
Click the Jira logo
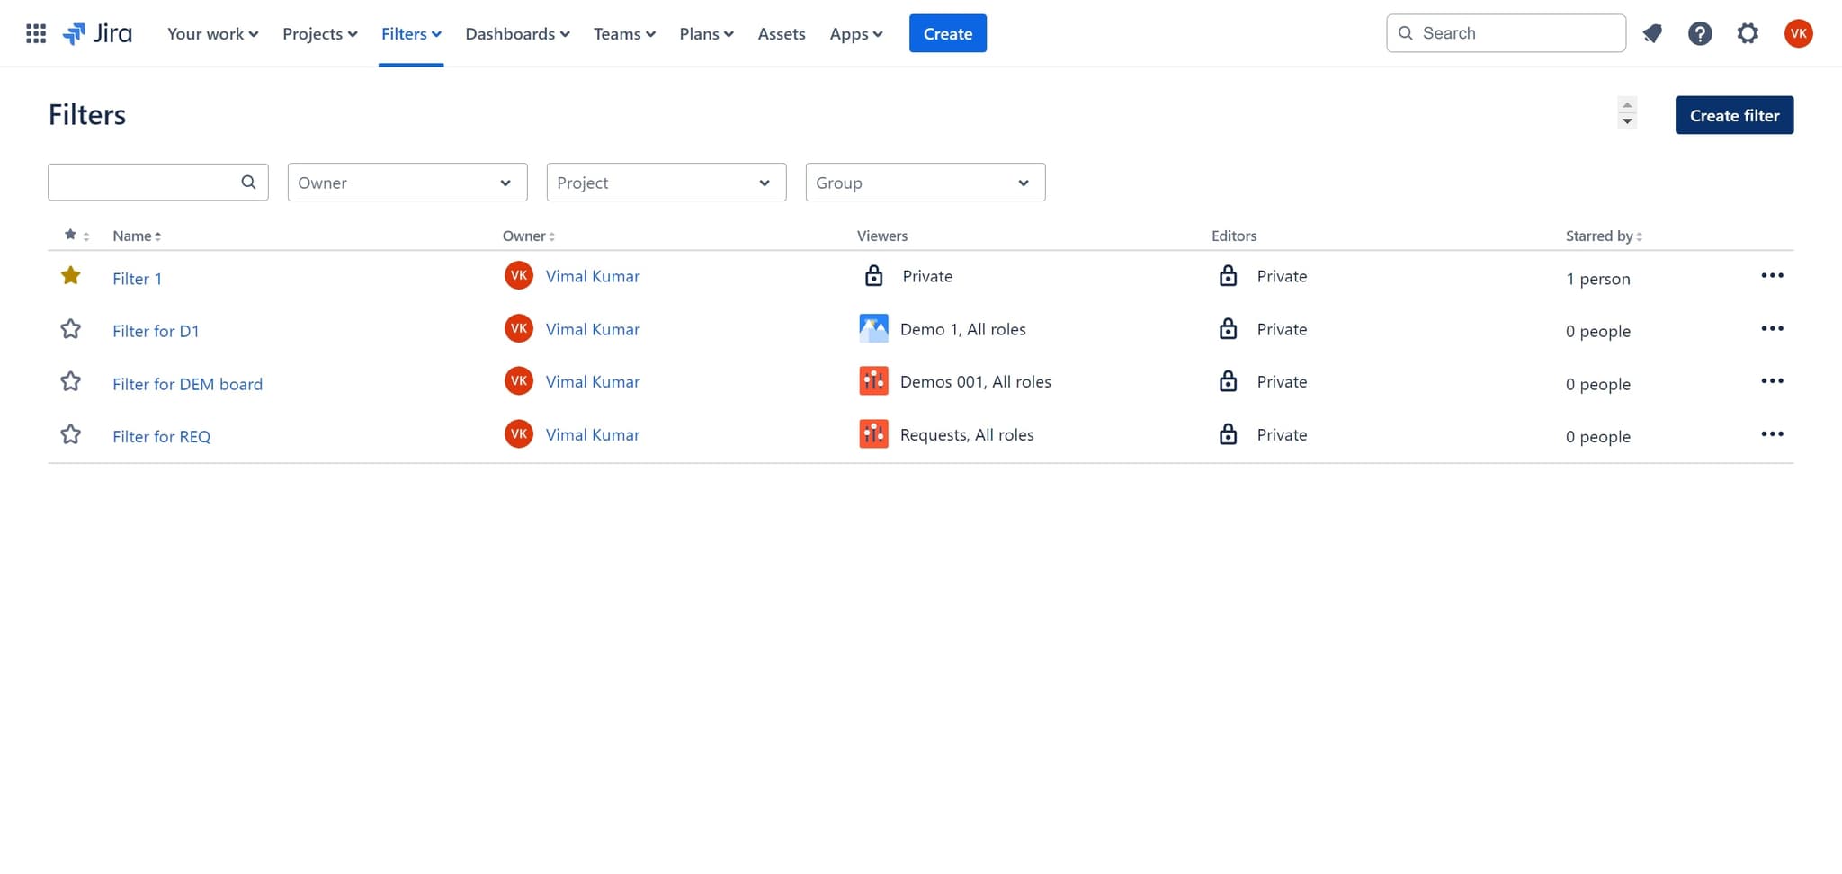[x=98, y=34]
